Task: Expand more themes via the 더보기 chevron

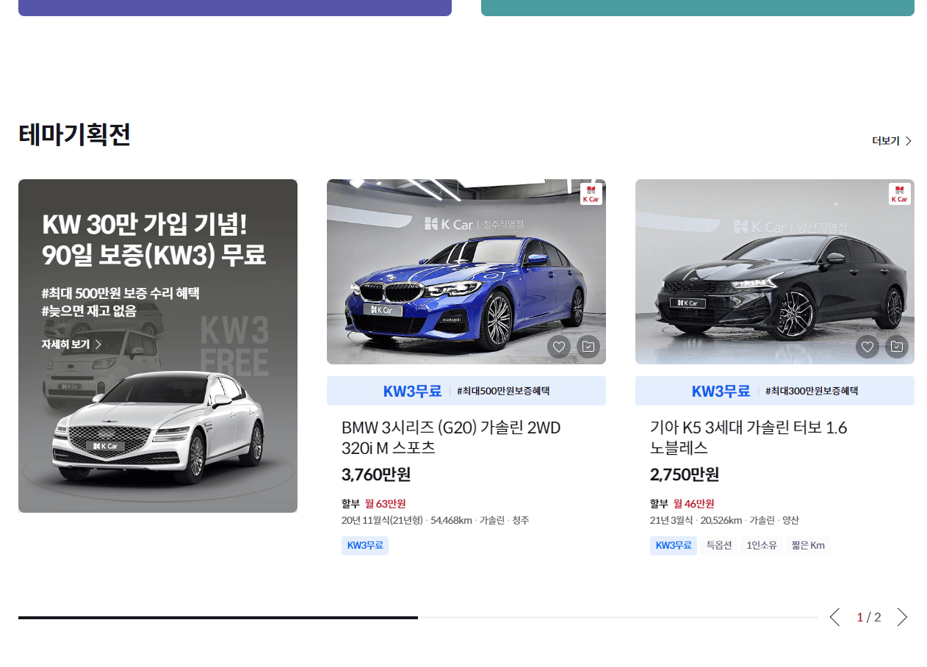Action: [x=908, y=140]
